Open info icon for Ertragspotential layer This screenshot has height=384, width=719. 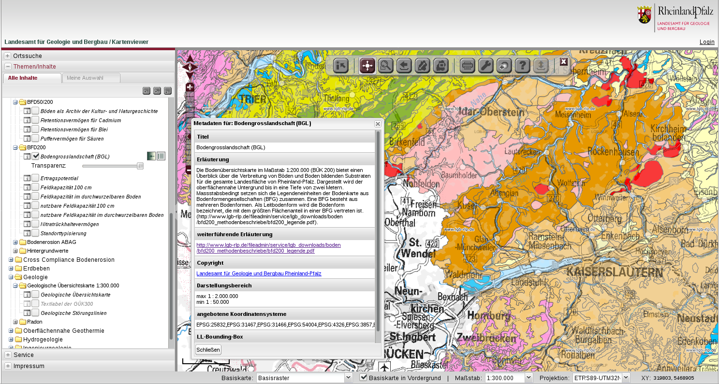[x=28, y=179]
